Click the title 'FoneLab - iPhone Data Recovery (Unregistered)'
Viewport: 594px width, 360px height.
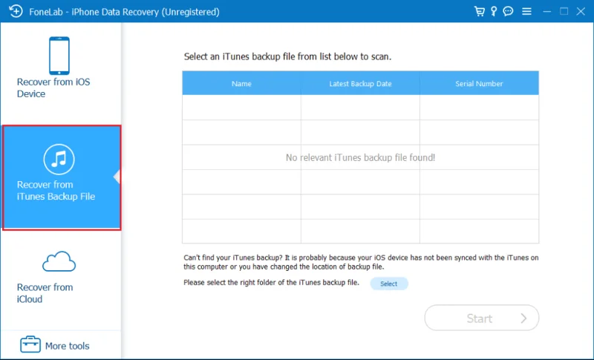coord(124,12)
